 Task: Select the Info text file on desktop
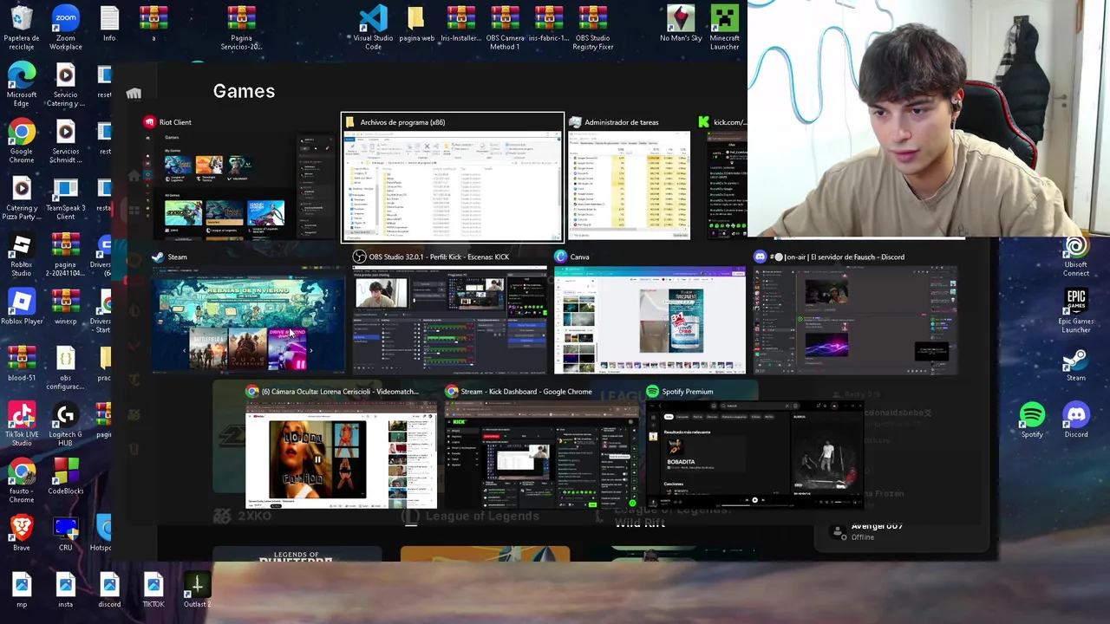(x=109, y=24)
